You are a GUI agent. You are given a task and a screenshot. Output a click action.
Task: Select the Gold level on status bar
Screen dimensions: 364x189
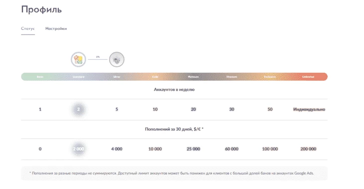155,77
